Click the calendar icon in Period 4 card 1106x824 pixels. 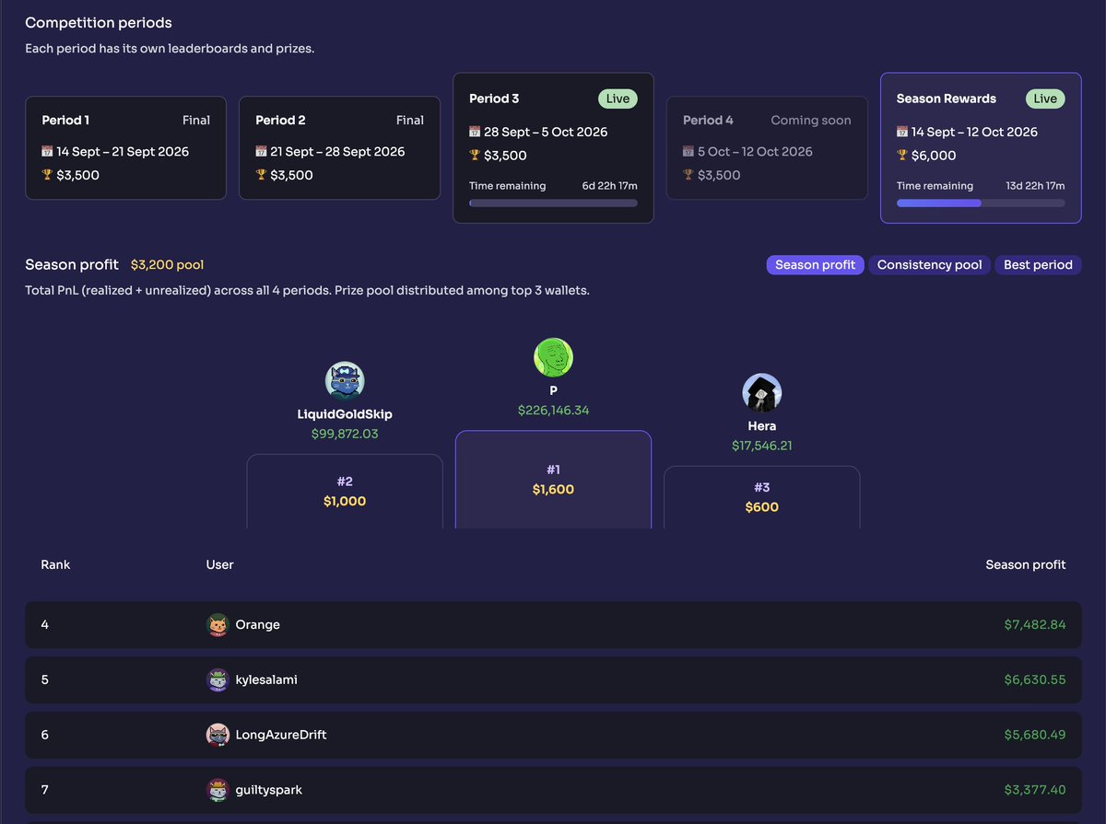(x=689, y=151)
